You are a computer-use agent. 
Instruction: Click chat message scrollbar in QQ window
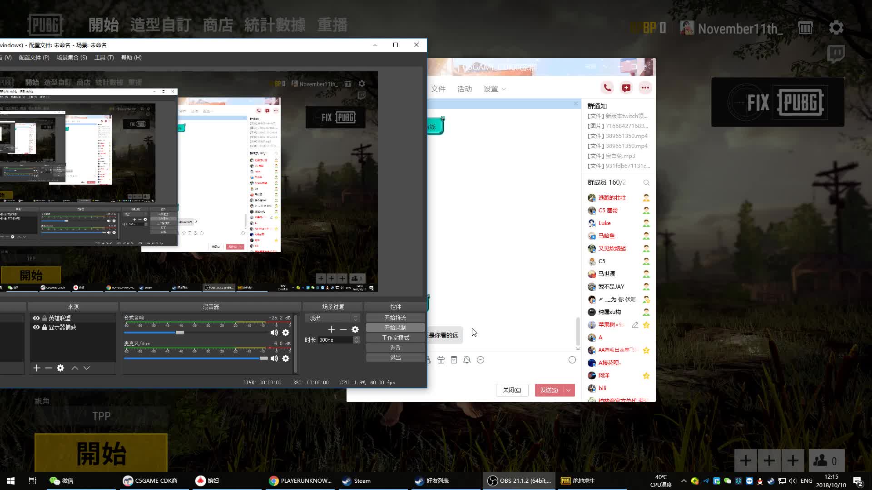[x=578, y=332]
